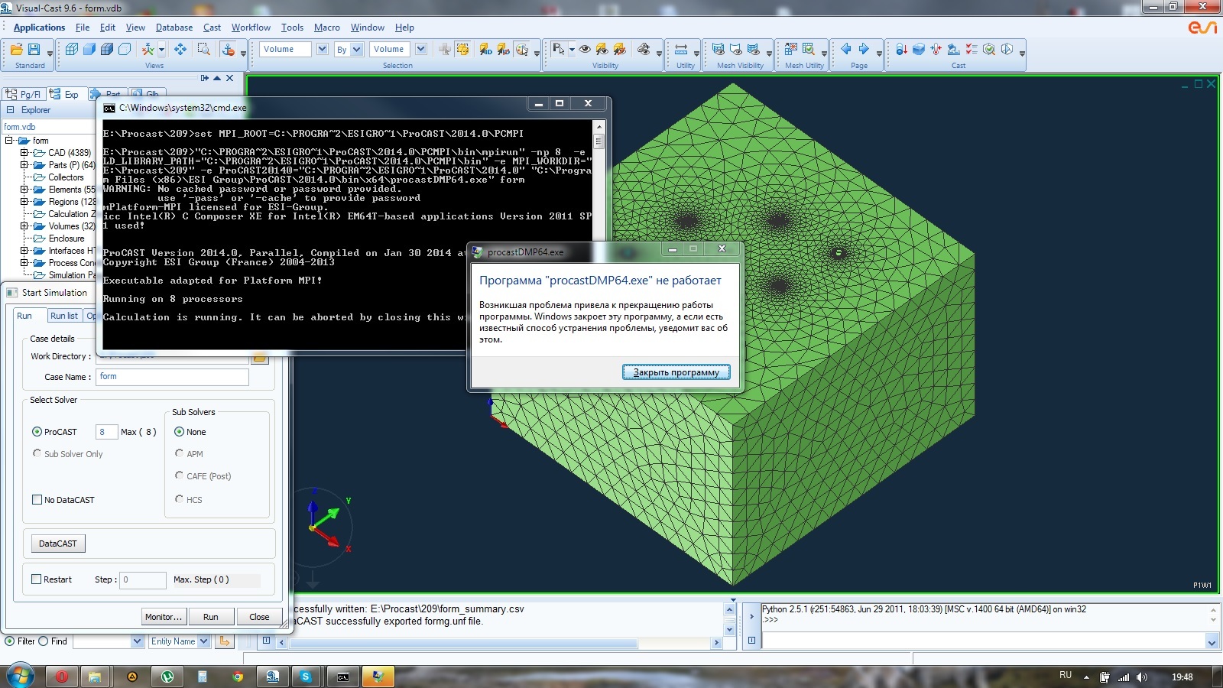Click the thermometer boundary condition icon in Cast toolbar

(936, 49)
